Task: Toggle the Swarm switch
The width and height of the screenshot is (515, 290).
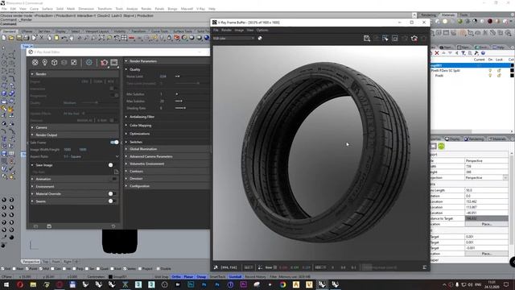Action: click(x=113, y=201)
